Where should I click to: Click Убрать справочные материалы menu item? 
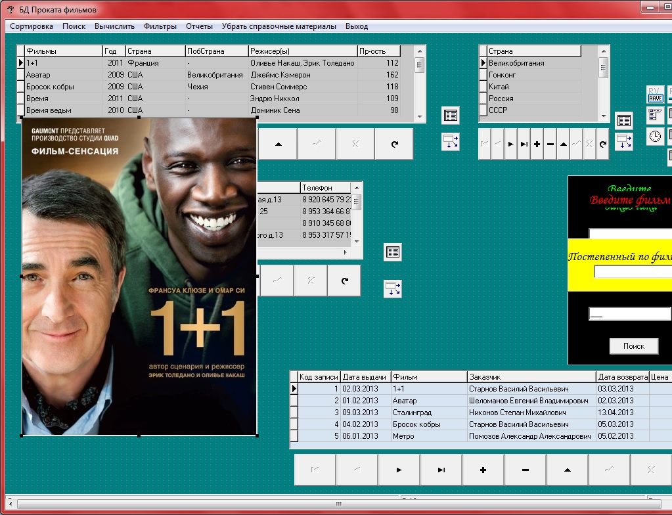(279, 26)
